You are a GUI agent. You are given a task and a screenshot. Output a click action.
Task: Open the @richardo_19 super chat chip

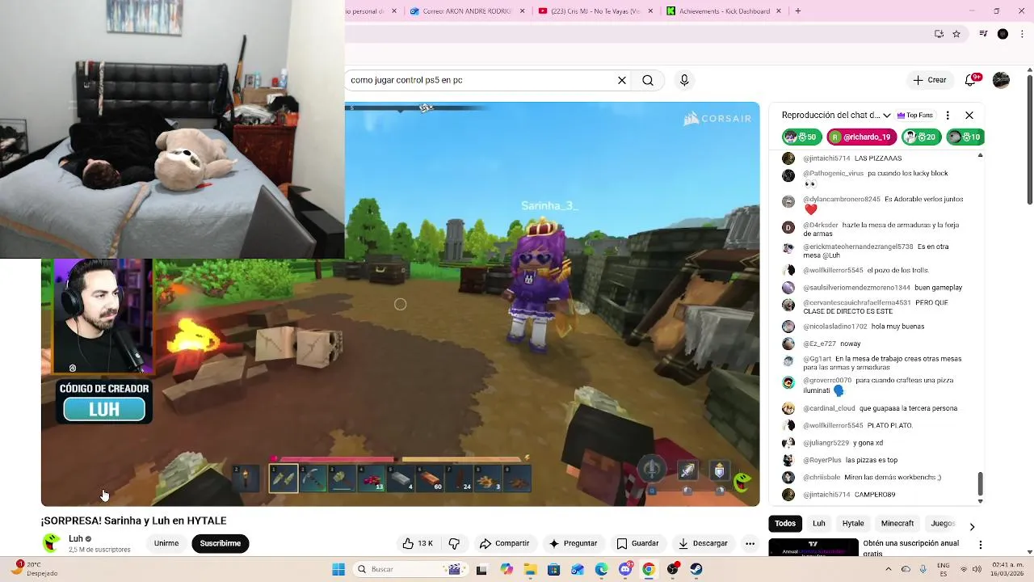(x=862, y=137)
